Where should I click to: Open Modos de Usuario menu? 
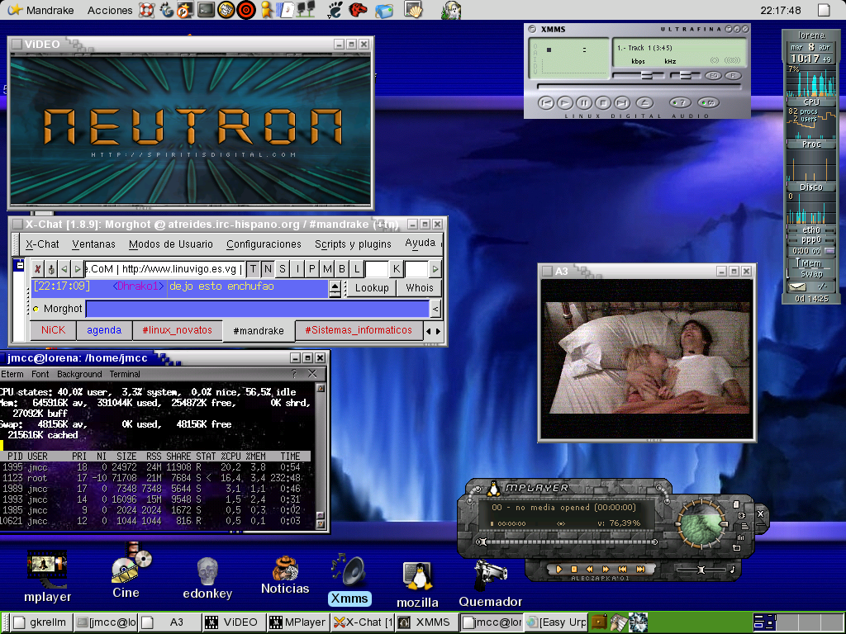point(170,244)
